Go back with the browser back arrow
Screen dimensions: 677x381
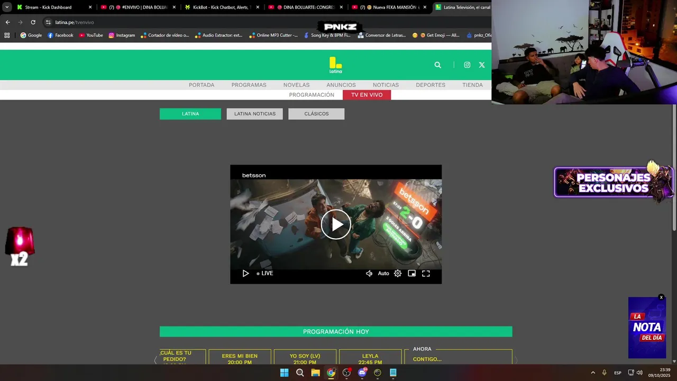[x=7, y=22]
